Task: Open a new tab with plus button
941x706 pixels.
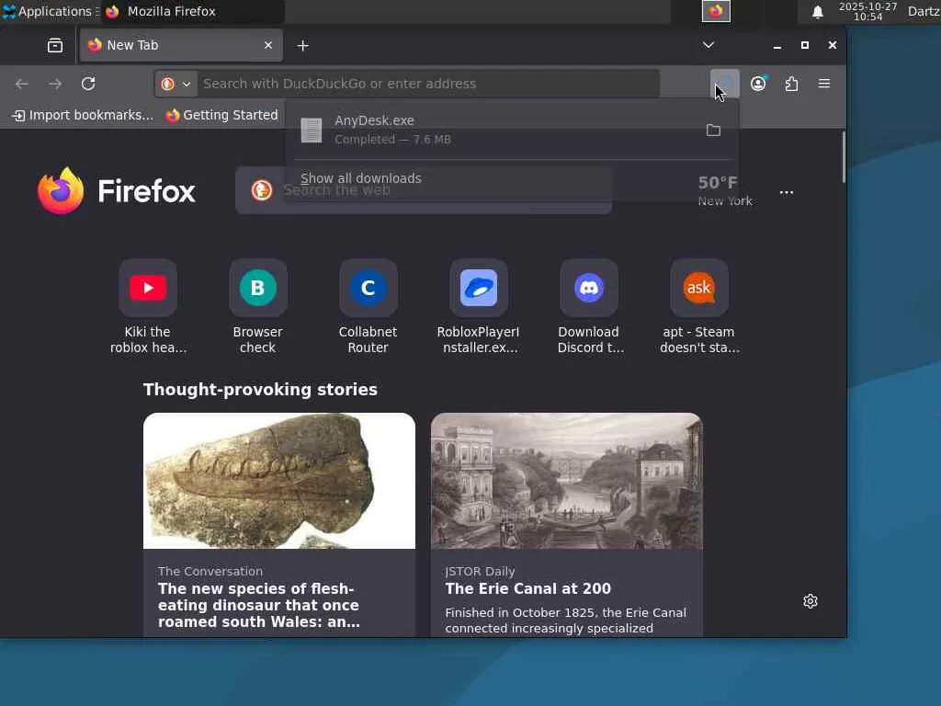Action: point(303,46)
